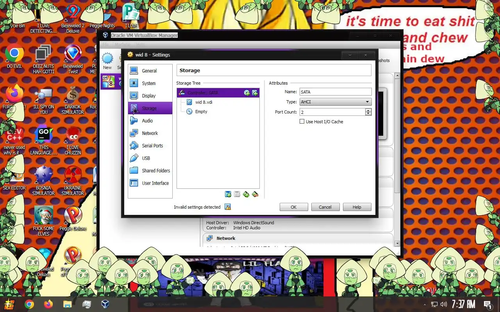The image size is (500, 312).
Task: Select GoLand icon labeled THIS LANGUAGE
Action: pyautogui.click(x=44, y=140)
